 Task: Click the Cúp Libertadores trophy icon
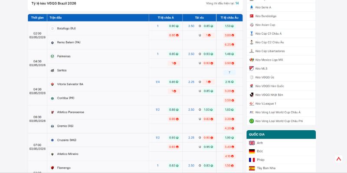[252, 51]
